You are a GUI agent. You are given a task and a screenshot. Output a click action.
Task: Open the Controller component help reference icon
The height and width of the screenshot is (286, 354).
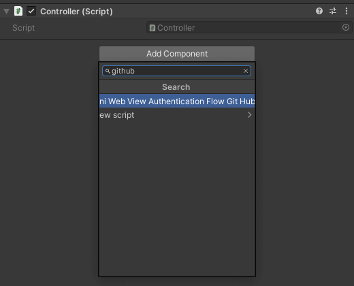(319, 11)
